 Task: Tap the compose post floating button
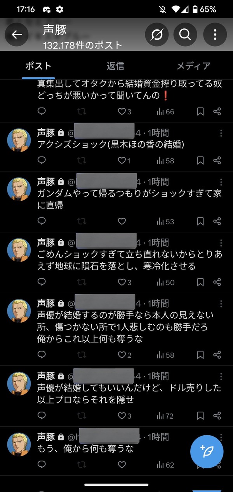[207, 451]
